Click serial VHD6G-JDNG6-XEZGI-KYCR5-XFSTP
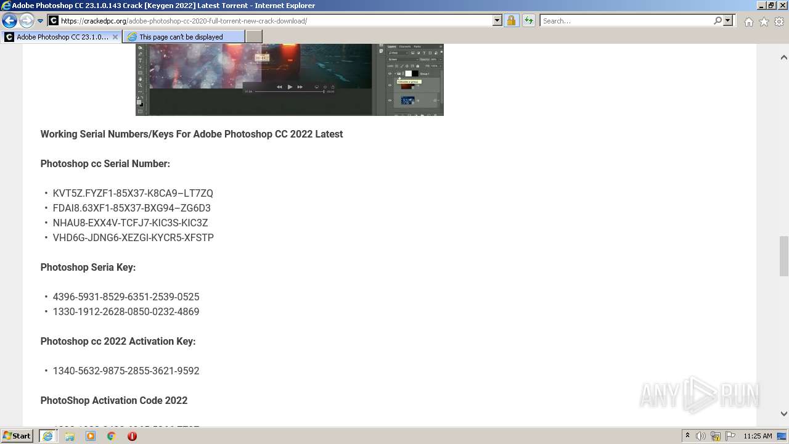Screen dimensions: 789x444 click(x=133, y=237)
